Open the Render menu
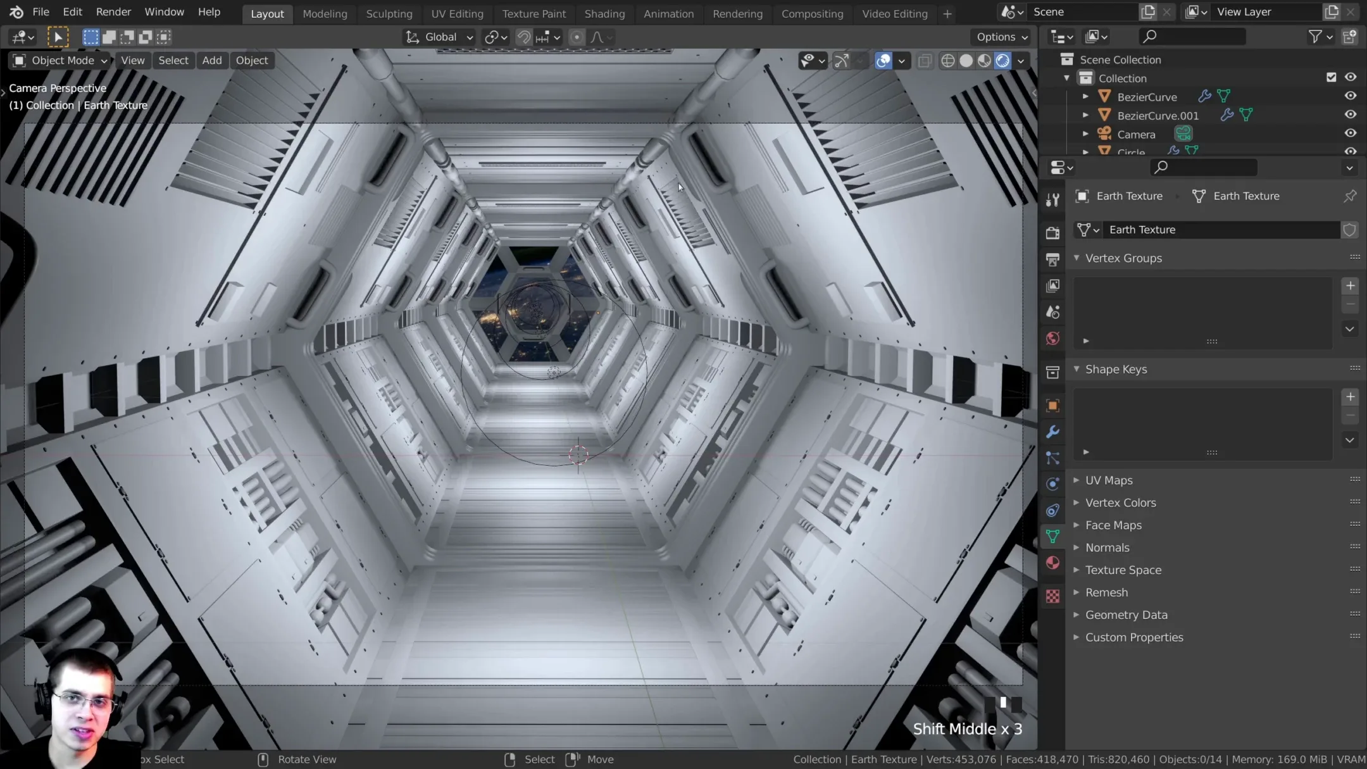This screenshot has height=769, width=1367. pyautogui.click(x=113, y=11)
